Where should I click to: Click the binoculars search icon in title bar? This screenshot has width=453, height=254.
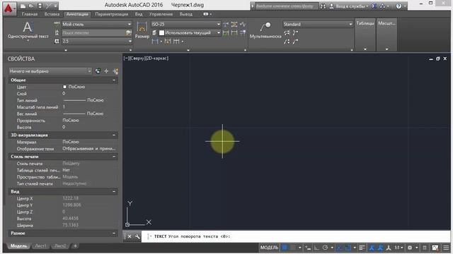[323, 6]
